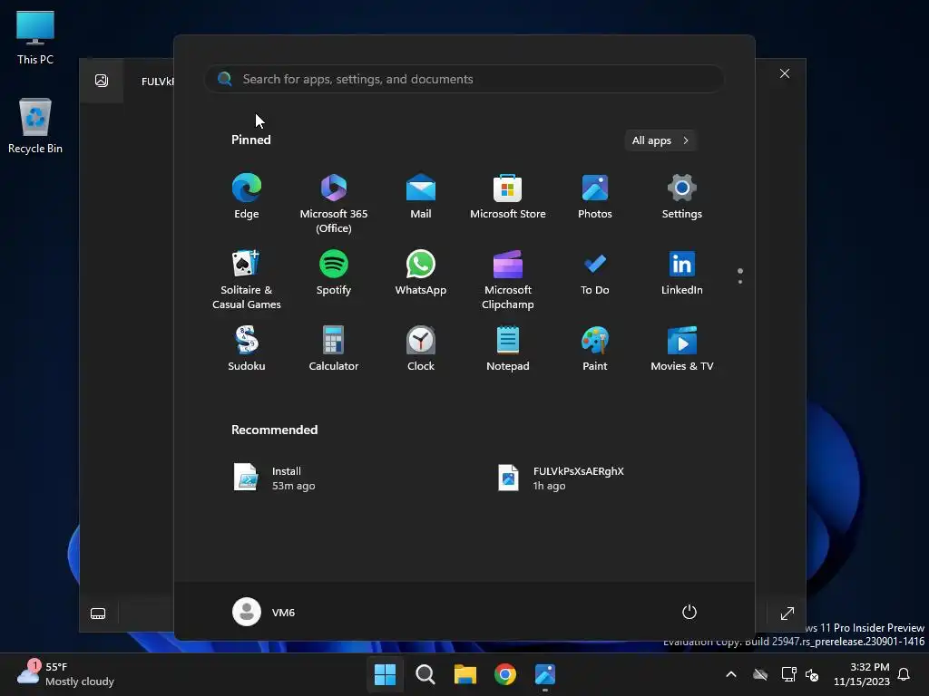This screenshot has height=696, width=929.
Task: Launch Google Chrome from the taskbar
Action: point(504,674)
